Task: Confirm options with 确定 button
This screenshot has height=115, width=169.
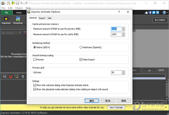Action: [x=92, y=101]
